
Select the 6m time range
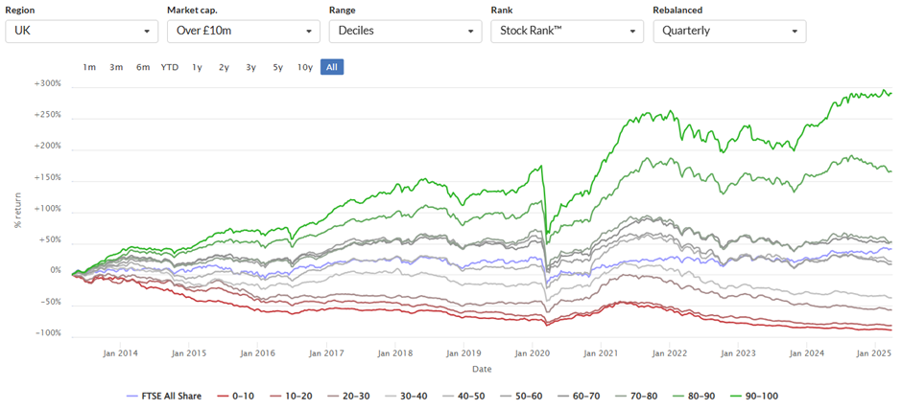pyautogui.click(x=143, y=67)
